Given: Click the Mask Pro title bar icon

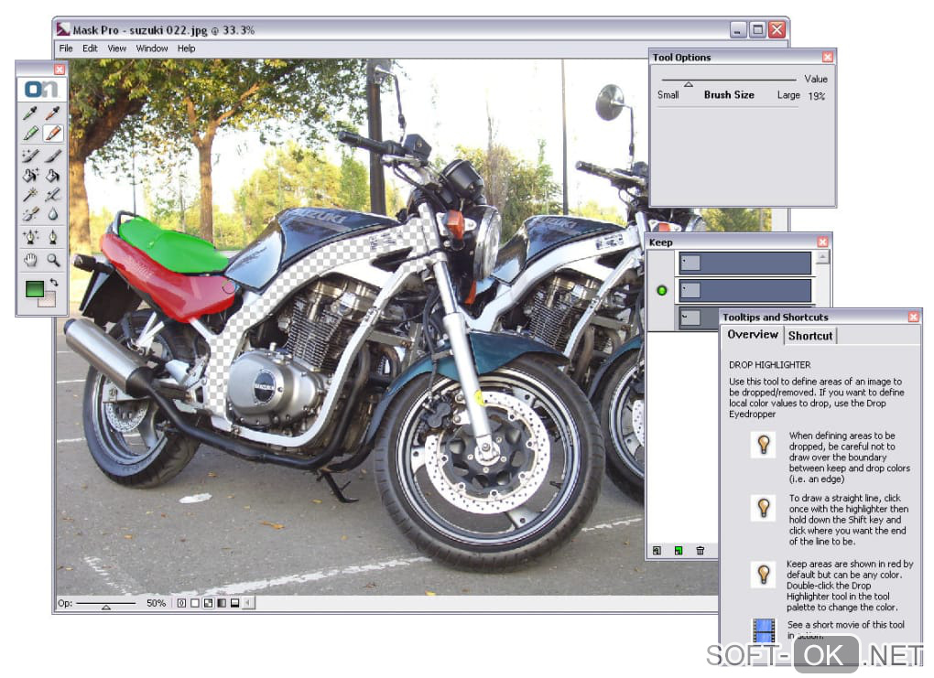Looking at the screenshot, I should coord(63,29).
